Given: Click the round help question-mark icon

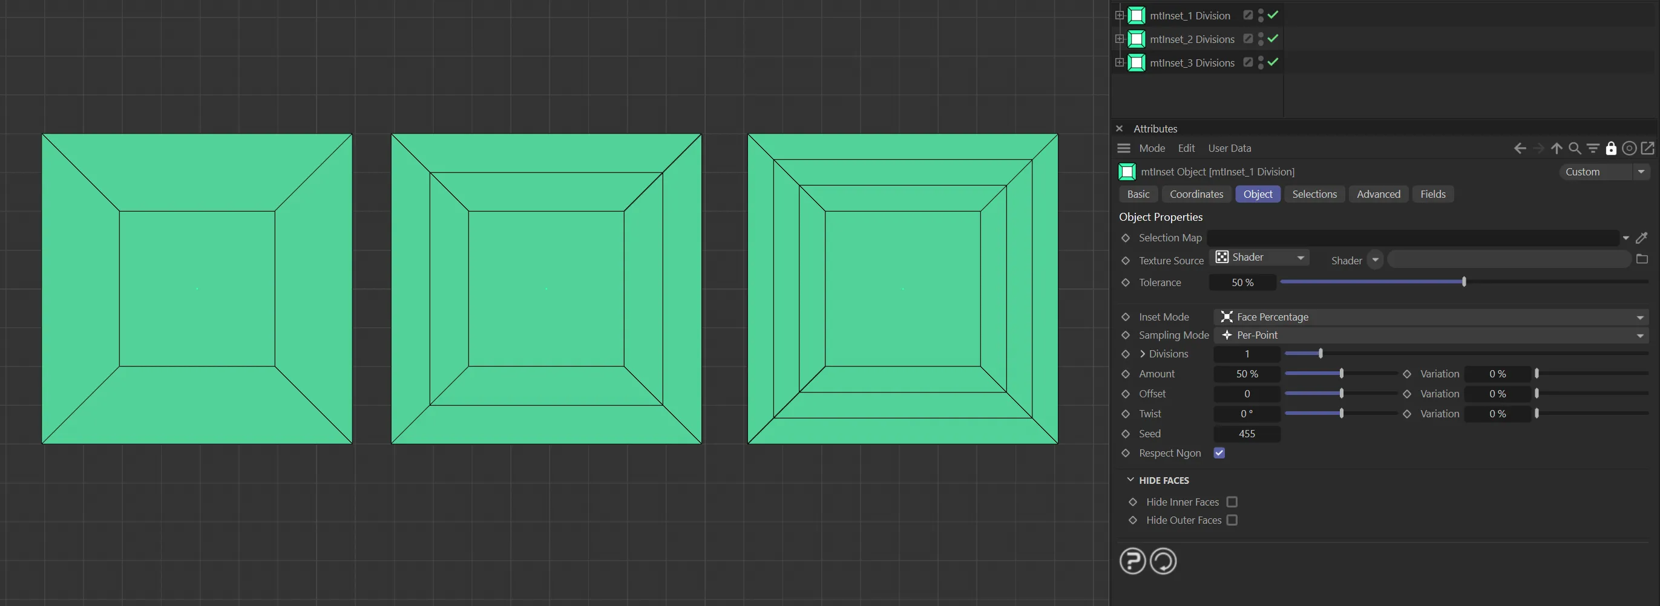Looking at the screenshot, I should (x=1132, y=561).
